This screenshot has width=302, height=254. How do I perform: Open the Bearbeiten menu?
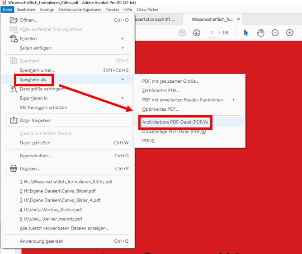point(26,9)
